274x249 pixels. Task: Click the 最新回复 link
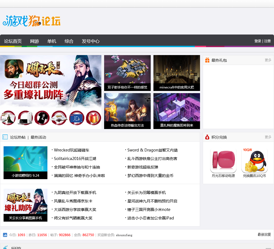[264, 234]
